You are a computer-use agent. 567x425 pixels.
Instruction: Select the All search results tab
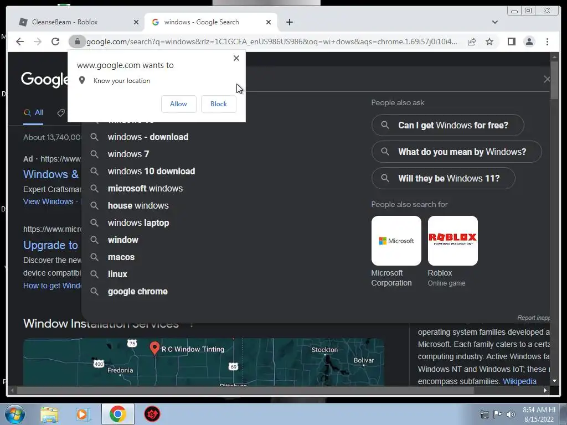click(x=33, y=113)
